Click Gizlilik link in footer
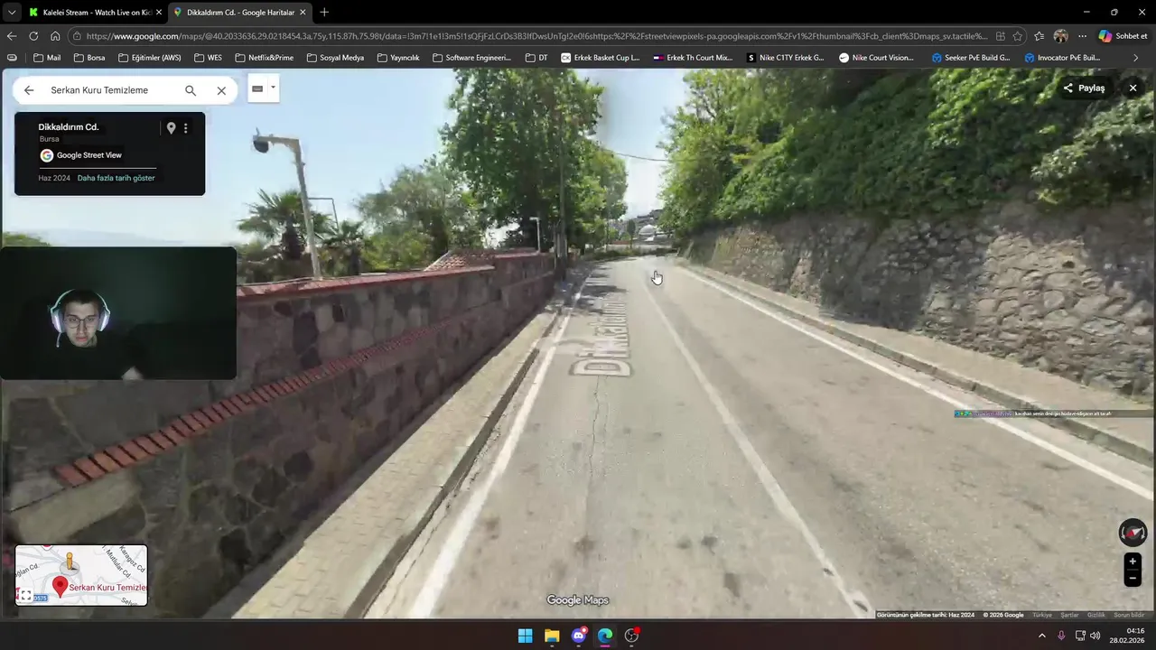Image resolution: width=1156 pixels, height=650 pixels. tap(1095, 615)
